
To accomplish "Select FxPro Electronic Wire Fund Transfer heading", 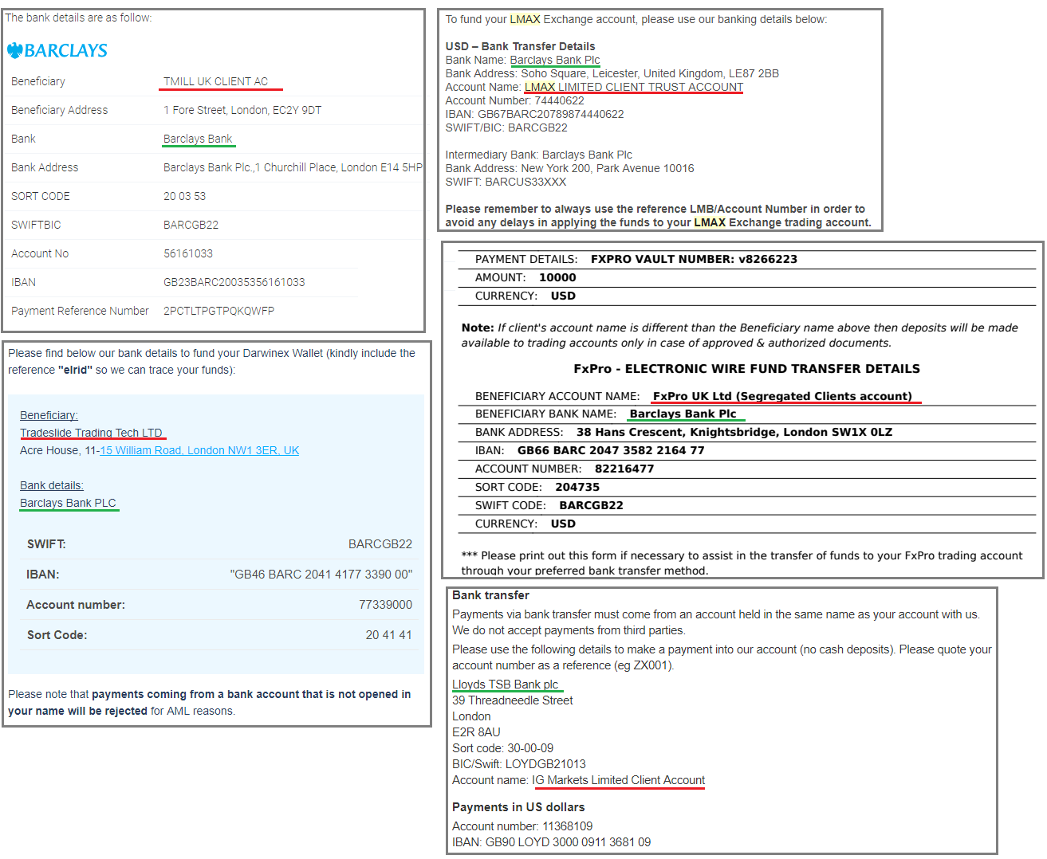I will coord(746,368).
